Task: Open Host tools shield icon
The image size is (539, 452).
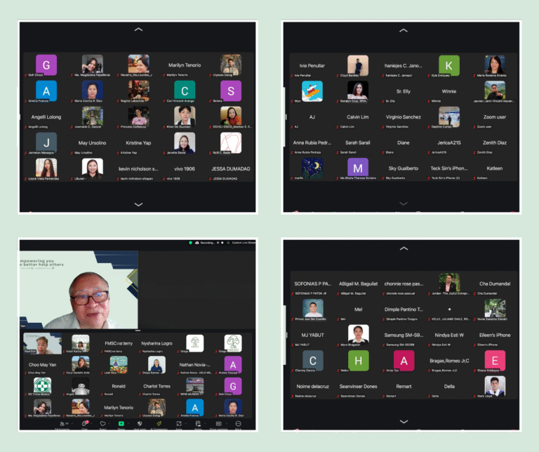Action: point(140,424)
